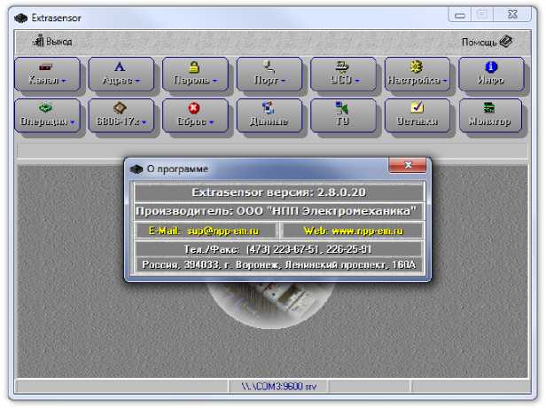Click the Пароль padlock icon
The height and width of the screenshot is (408, 546).
point(194,67)
